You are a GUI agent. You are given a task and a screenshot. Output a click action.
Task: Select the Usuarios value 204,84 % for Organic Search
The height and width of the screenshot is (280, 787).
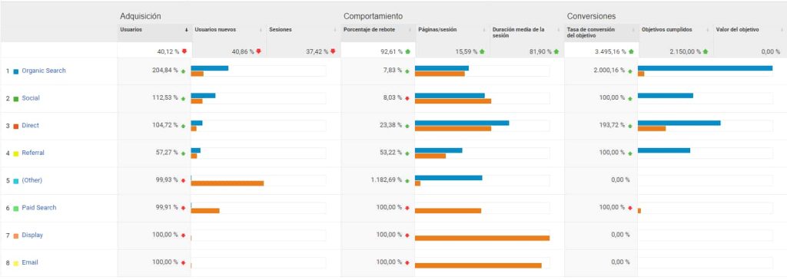(164, 71)
